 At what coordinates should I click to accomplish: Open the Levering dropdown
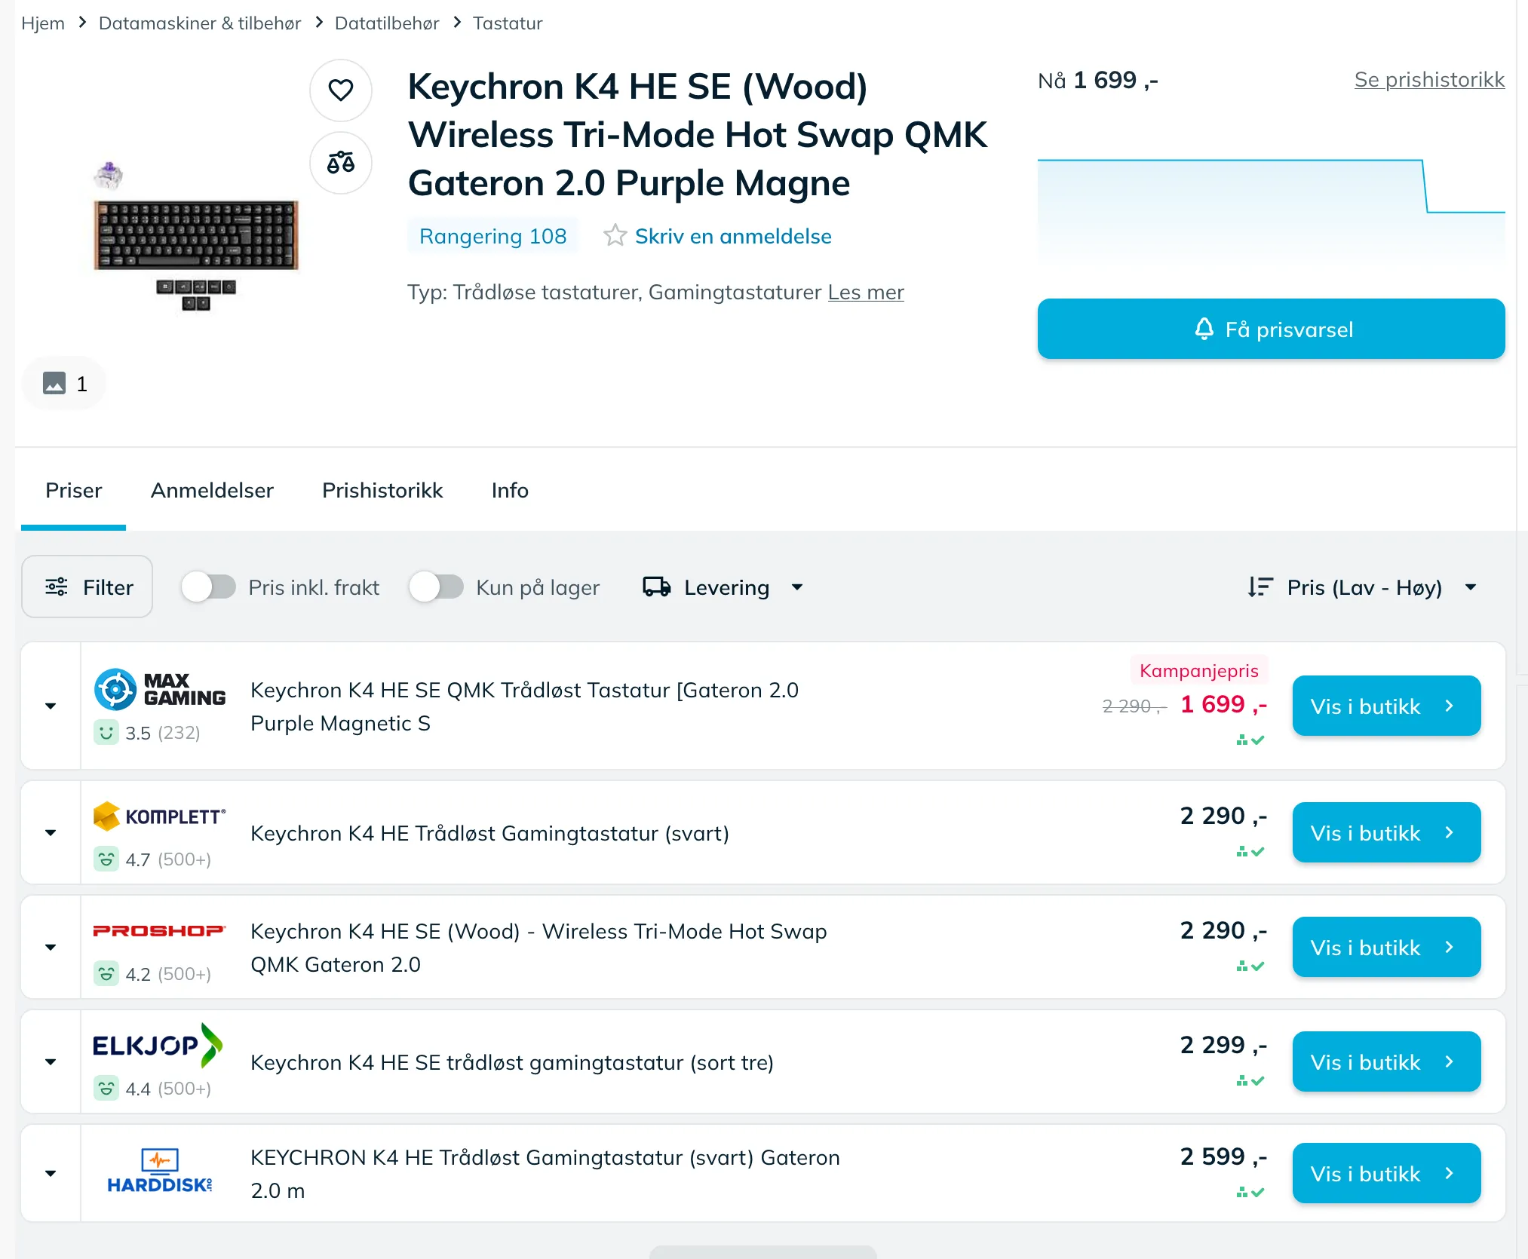723,587
